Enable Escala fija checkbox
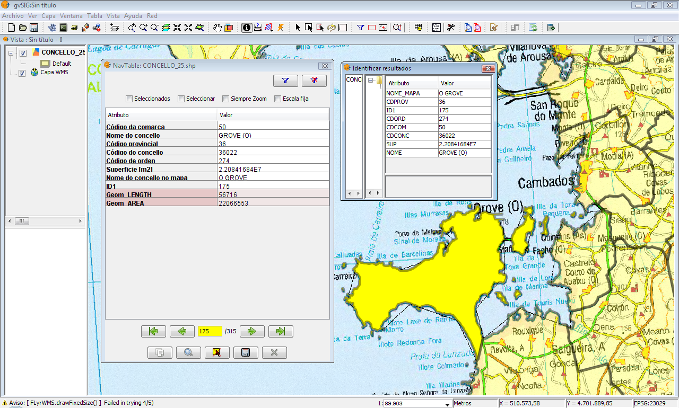679x408 pixels. [277, 99]
